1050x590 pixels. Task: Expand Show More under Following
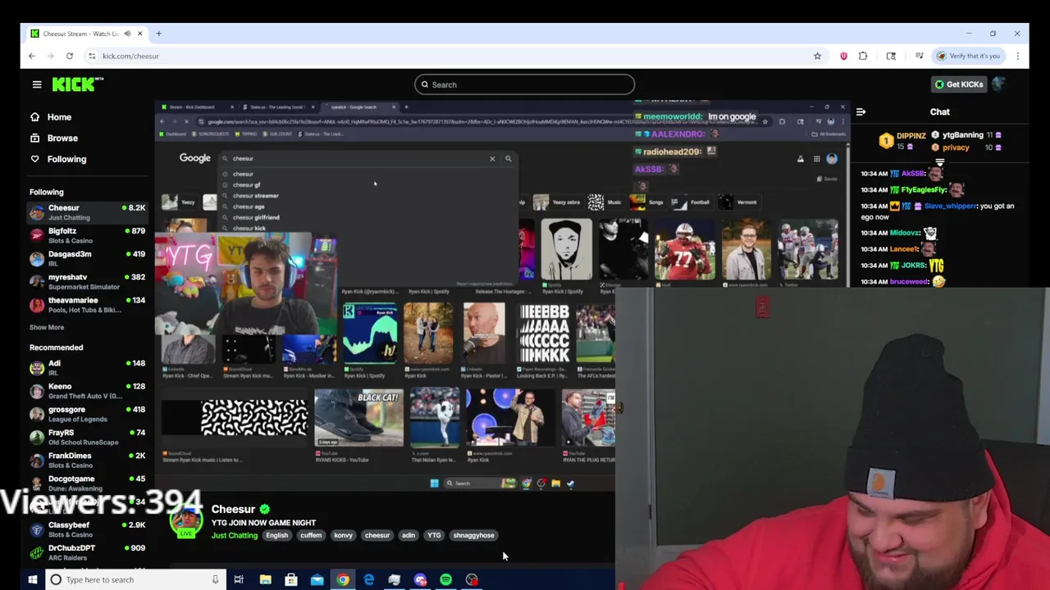pos(47,327)
